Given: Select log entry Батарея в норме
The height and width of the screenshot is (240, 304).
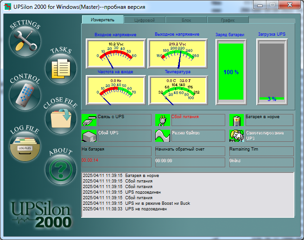Looking at the screenshot, I should pos(121,176).
